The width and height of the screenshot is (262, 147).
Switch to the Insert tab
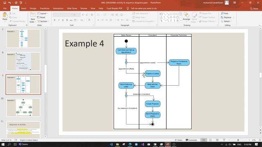pyautogui.click(x=24, y=8)
